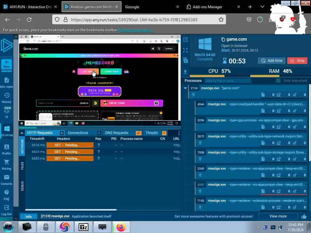Image resolution: width=311 pixels, height=233 pixels.
Task: Switch to the Connections tab
Action: coord(84,133)
